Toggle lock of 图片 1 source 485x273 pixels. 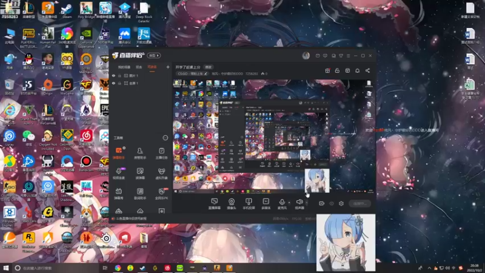pos(119,75)
